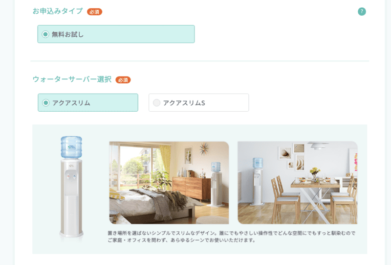This screenshot has height=265, width=391.
Task: Open the dining room water server photo
Action: tap(298, 183)
